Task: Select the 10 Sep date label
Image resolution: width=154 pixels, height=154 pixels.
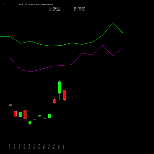Action: click(x=54, y=147)
